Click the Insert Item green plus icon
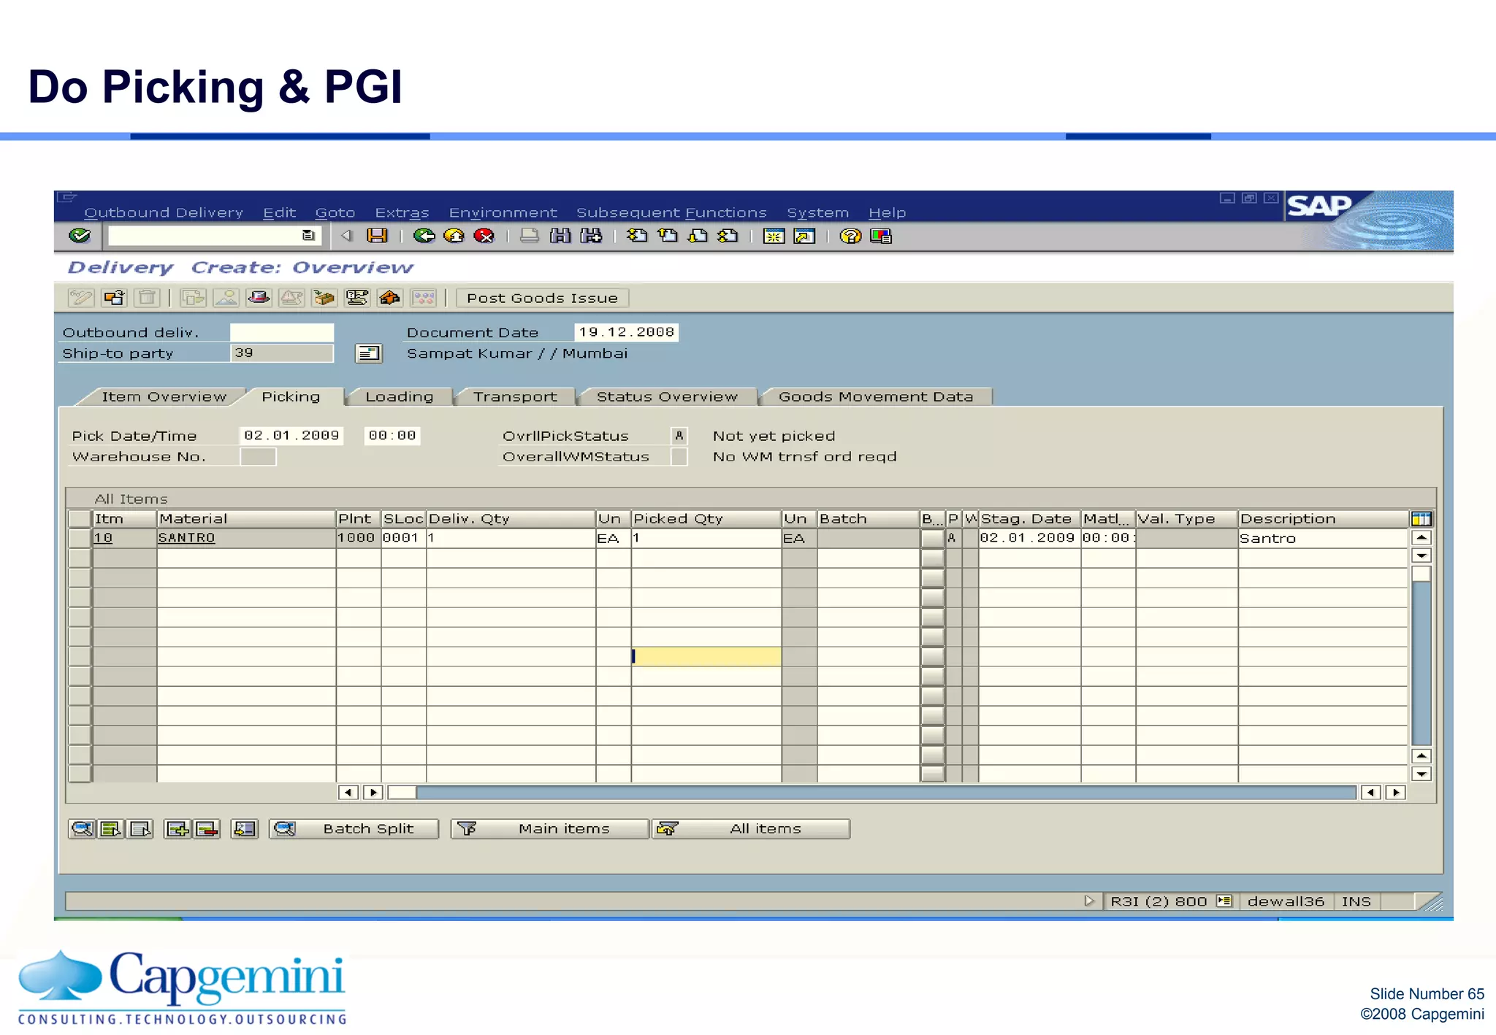 pos(178,828)
